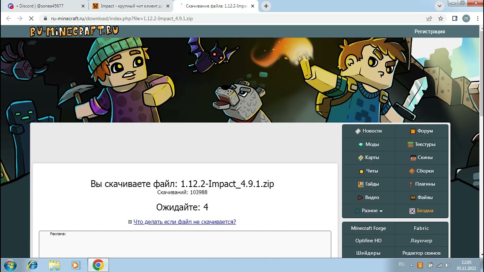Screen dimensions: 484x272
Task: Open the file explorer taskbar icon
Action: pyautogui.click(x=54, y=265)
